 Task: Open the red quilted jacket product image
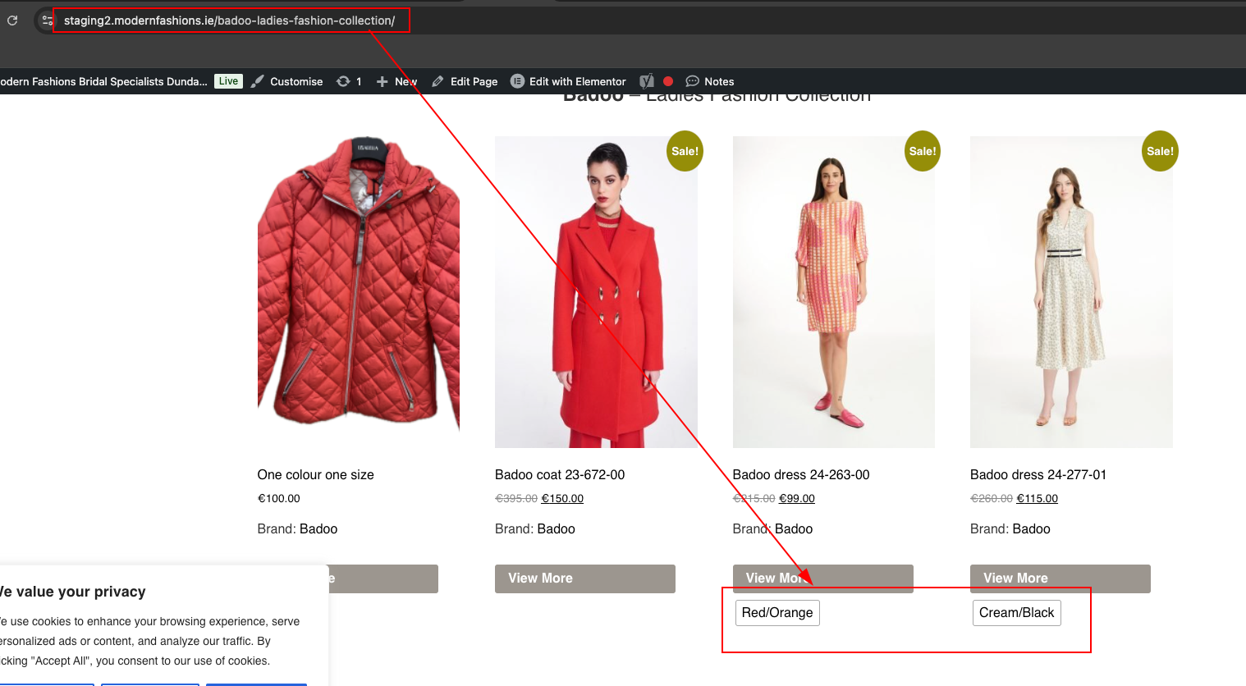pos(359,284)
